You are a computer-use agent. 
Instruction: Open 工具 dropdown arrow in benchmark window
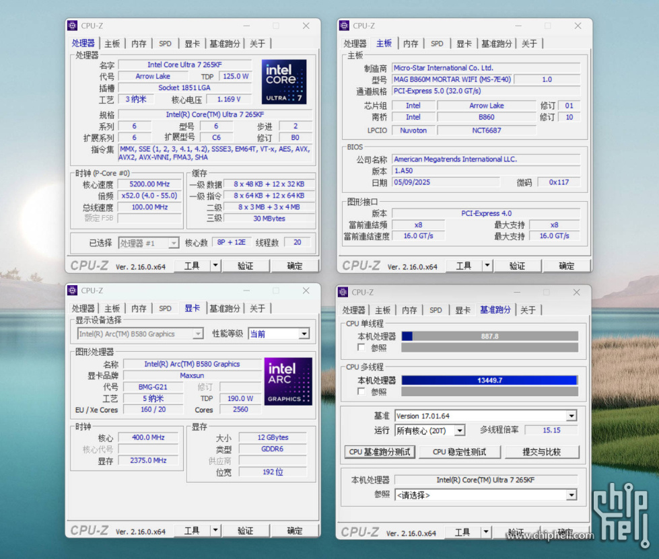point(486,532)
